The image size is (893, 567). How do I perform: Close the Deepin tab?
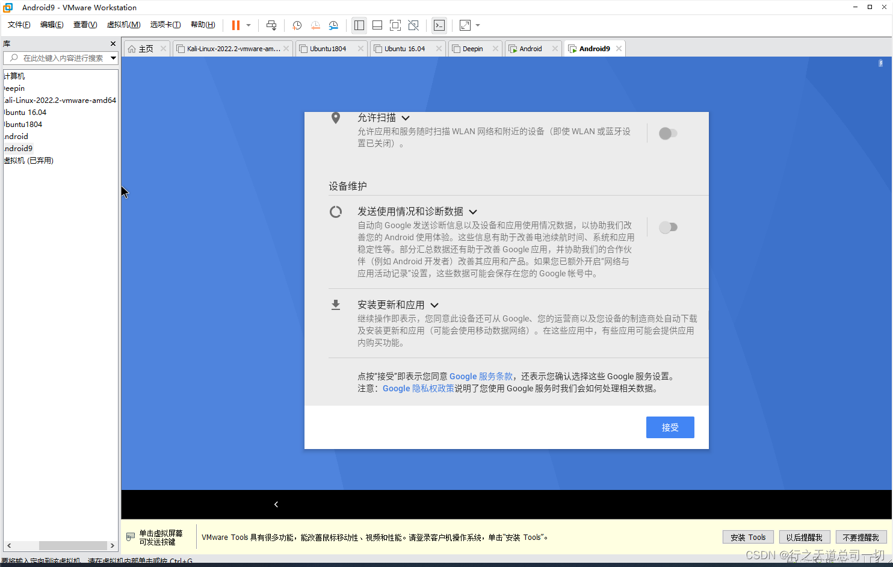point(495,49)
